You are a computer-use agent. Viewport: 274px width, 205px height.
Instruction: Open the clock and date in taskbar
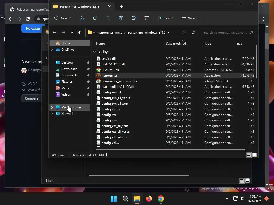coord(255,199)
